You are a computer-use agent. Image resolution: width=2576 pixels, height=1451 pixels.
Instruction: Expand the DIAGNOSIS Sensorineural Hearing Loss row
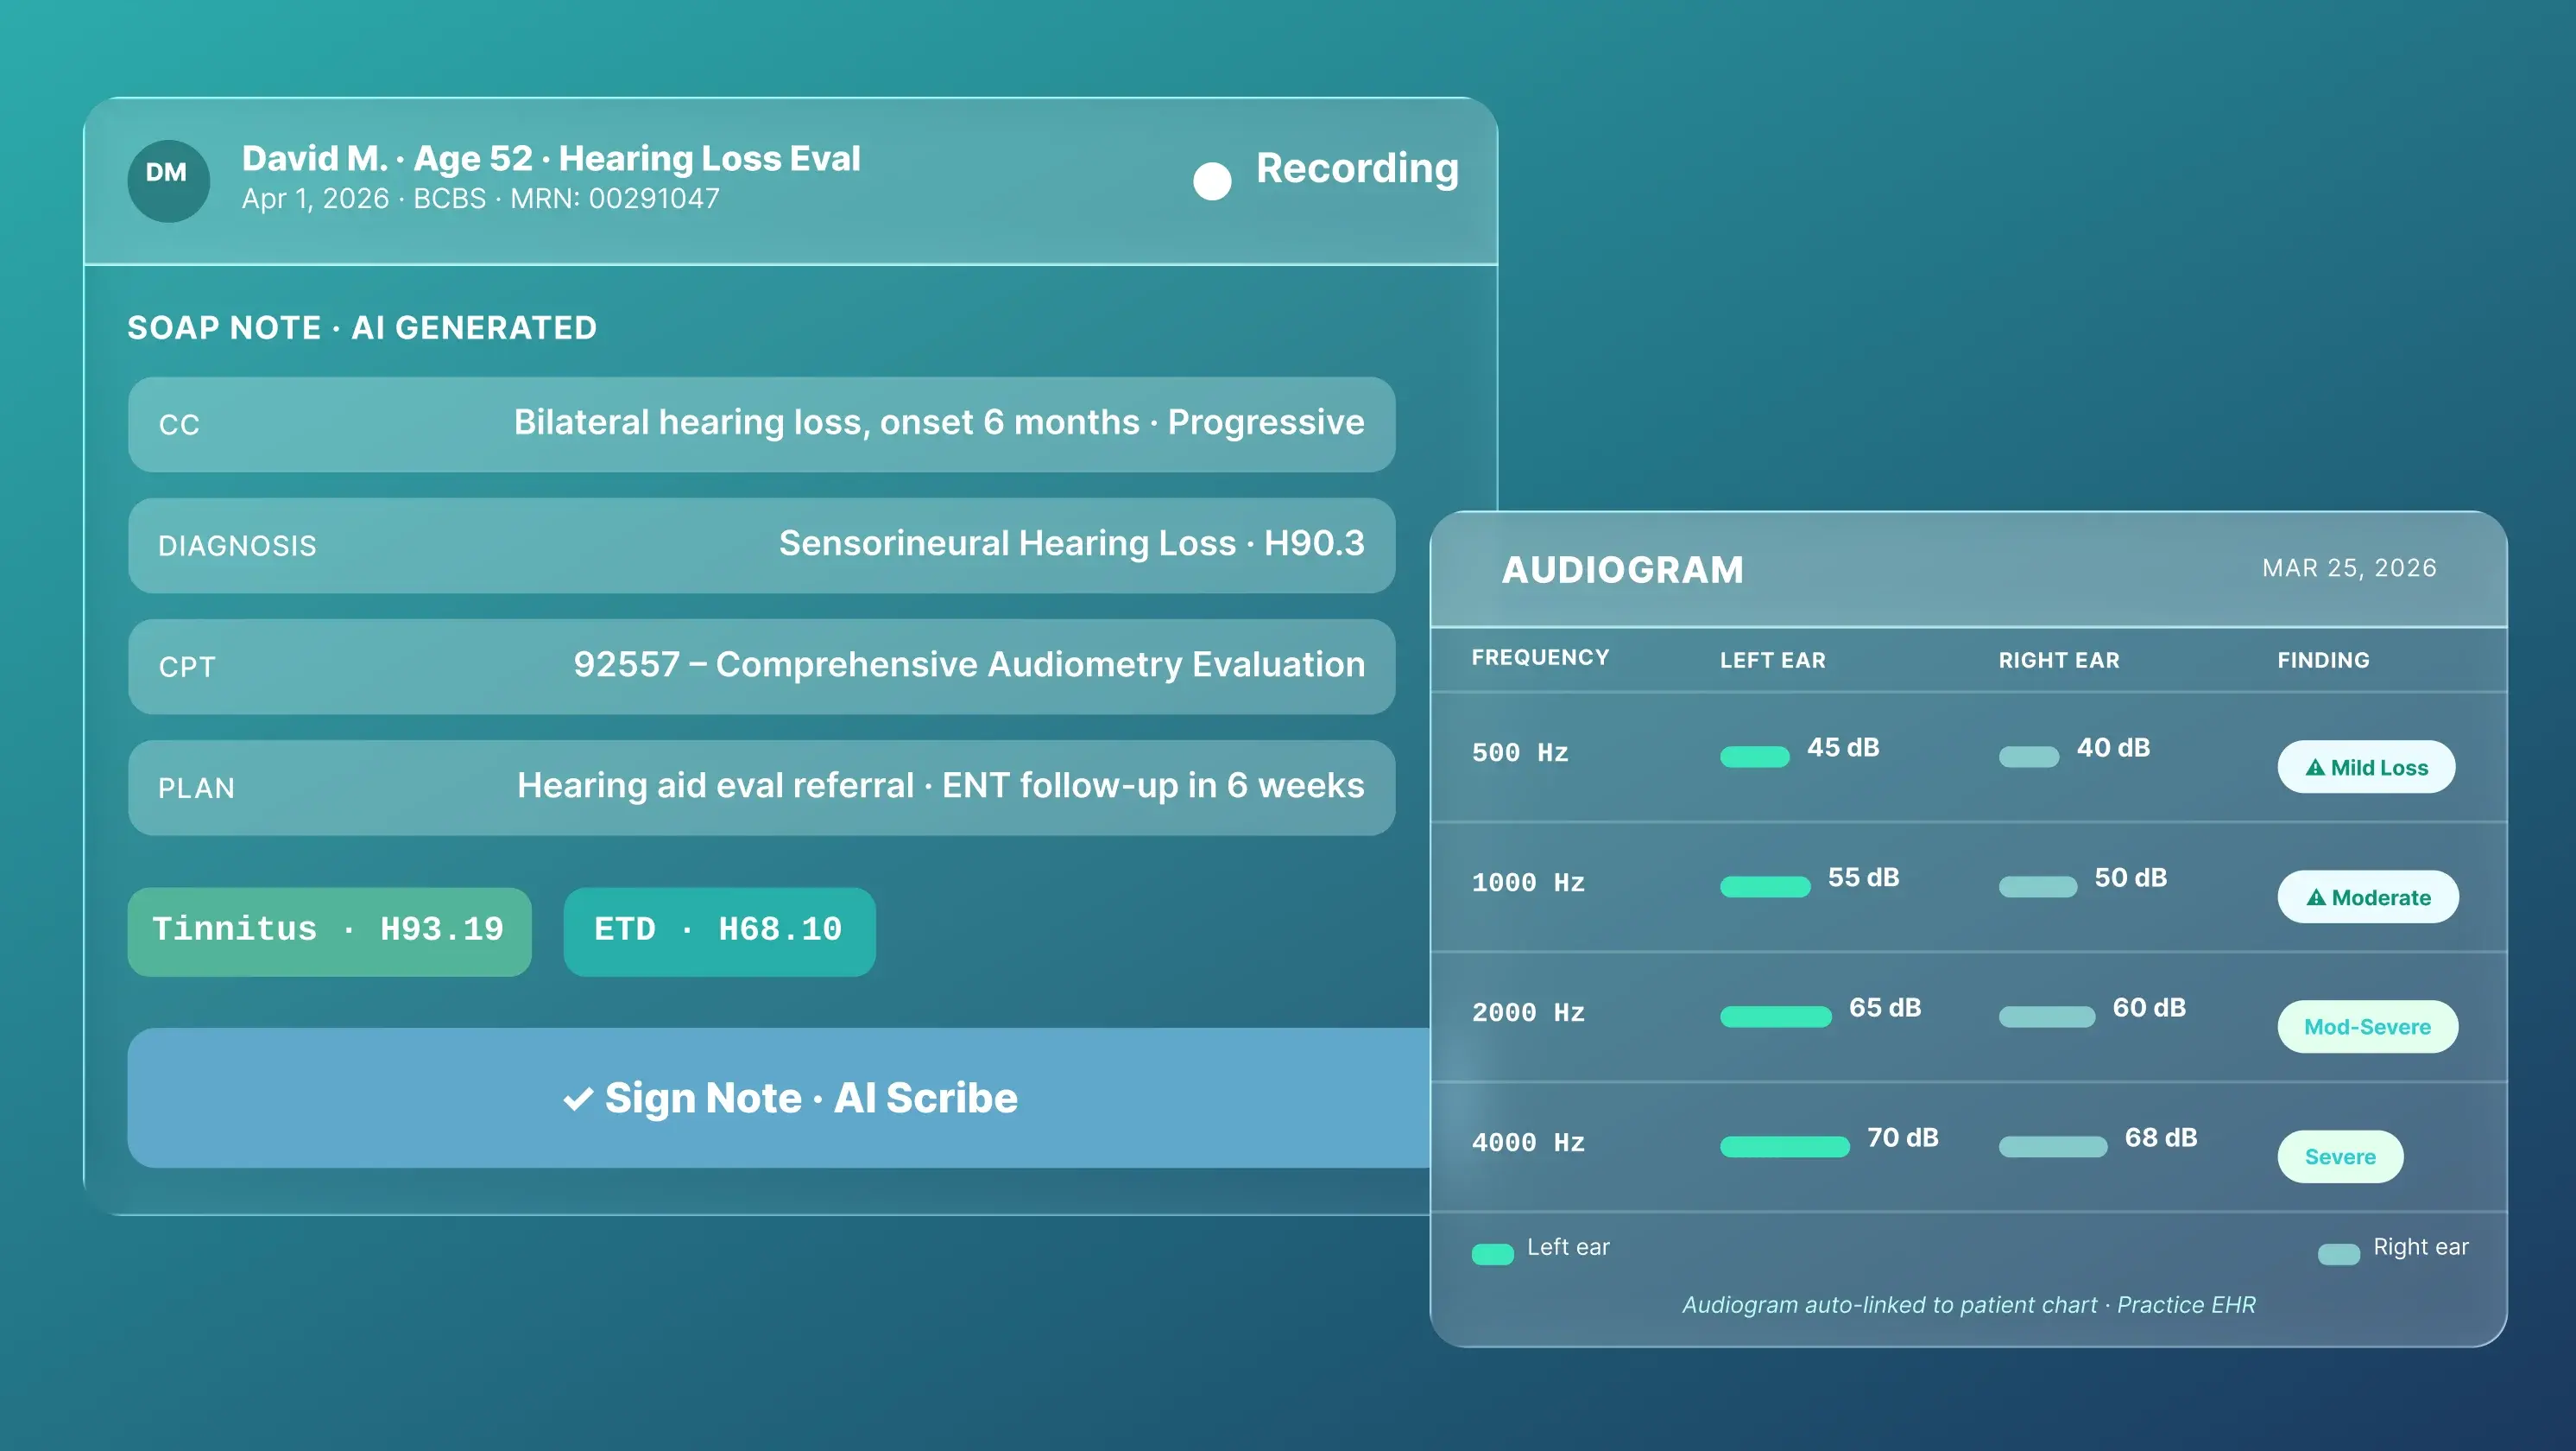[760, 545]
